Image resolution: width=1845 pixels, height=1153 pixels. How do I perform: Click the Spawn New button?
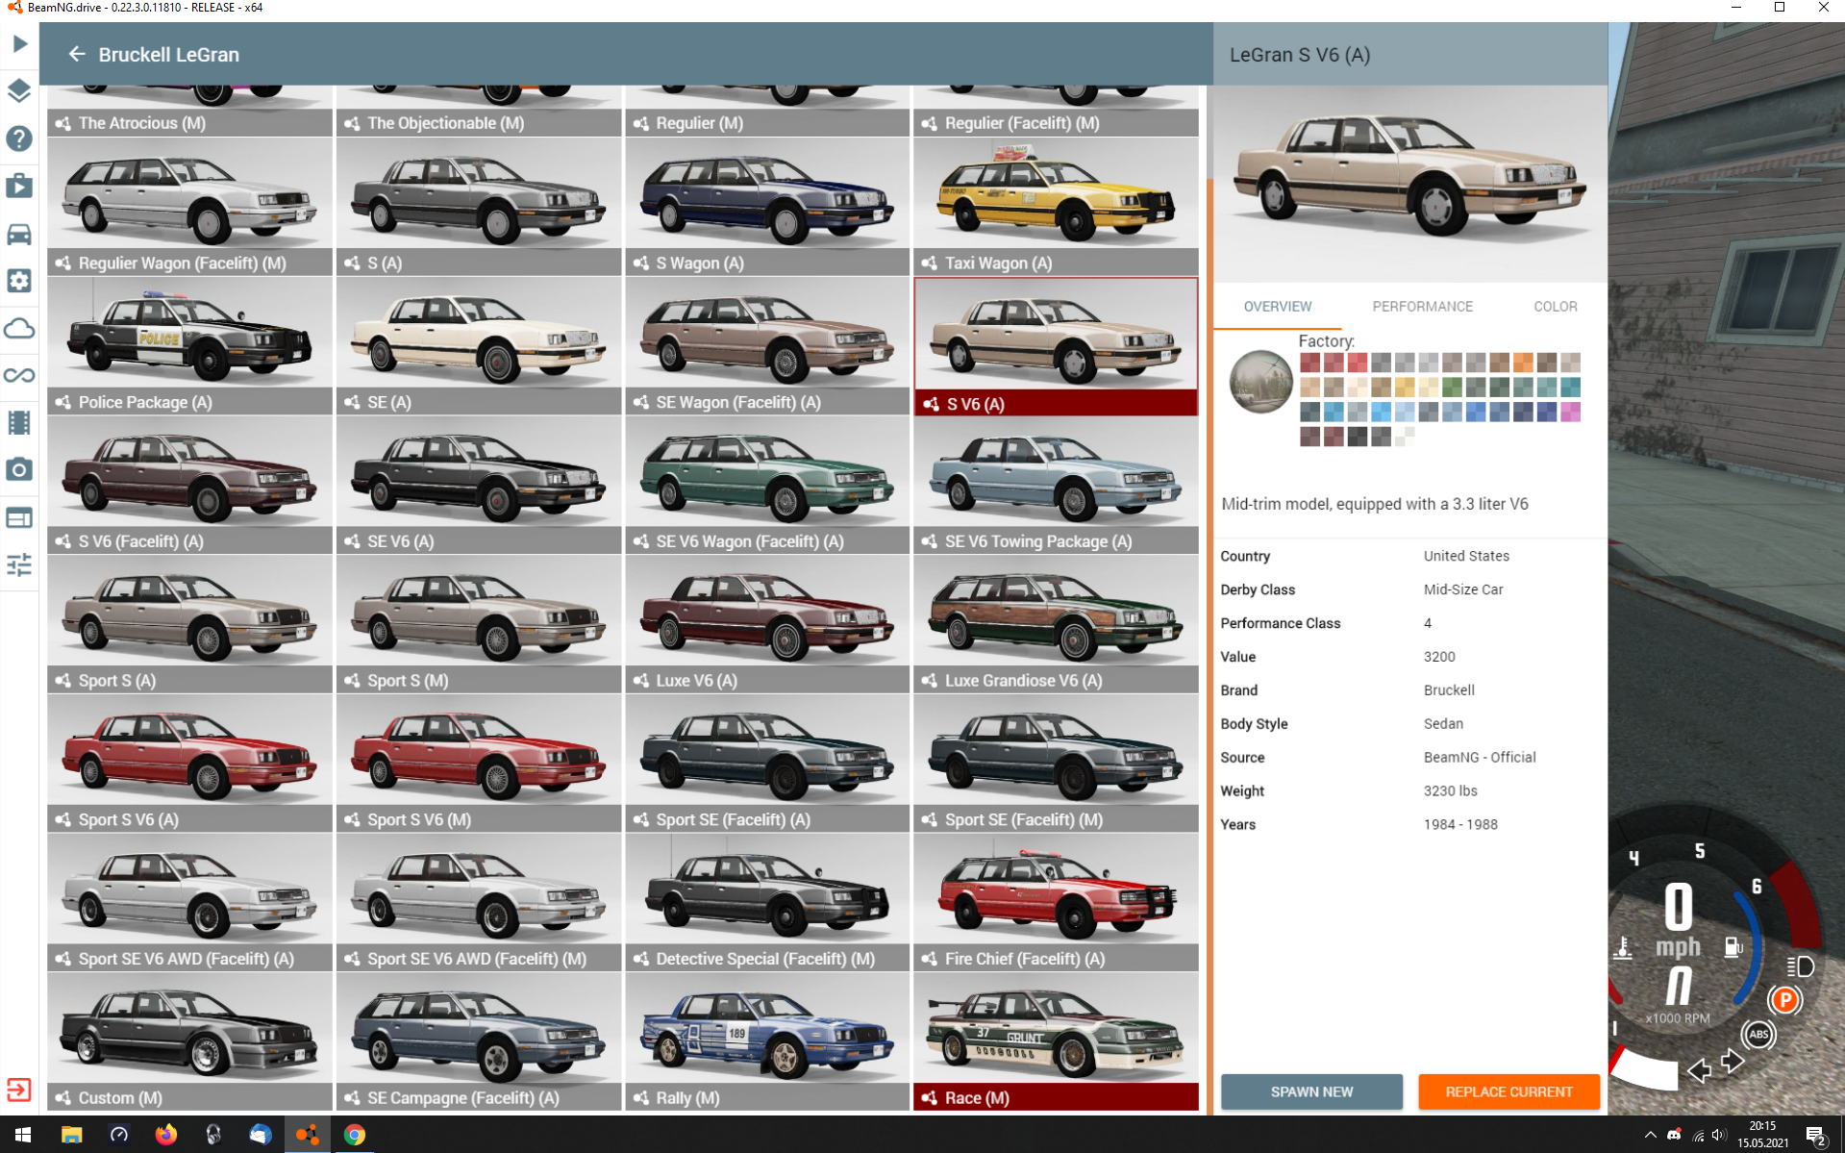point(1311,1091)
